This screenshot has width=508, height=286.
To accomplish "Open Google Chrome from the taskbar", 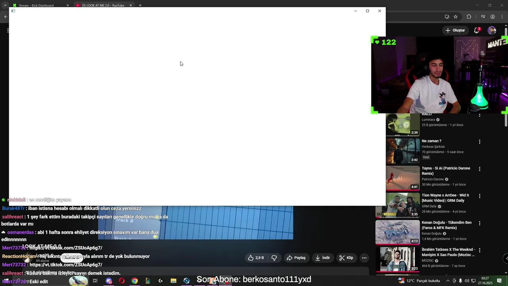I will click(x=135, y=281).
